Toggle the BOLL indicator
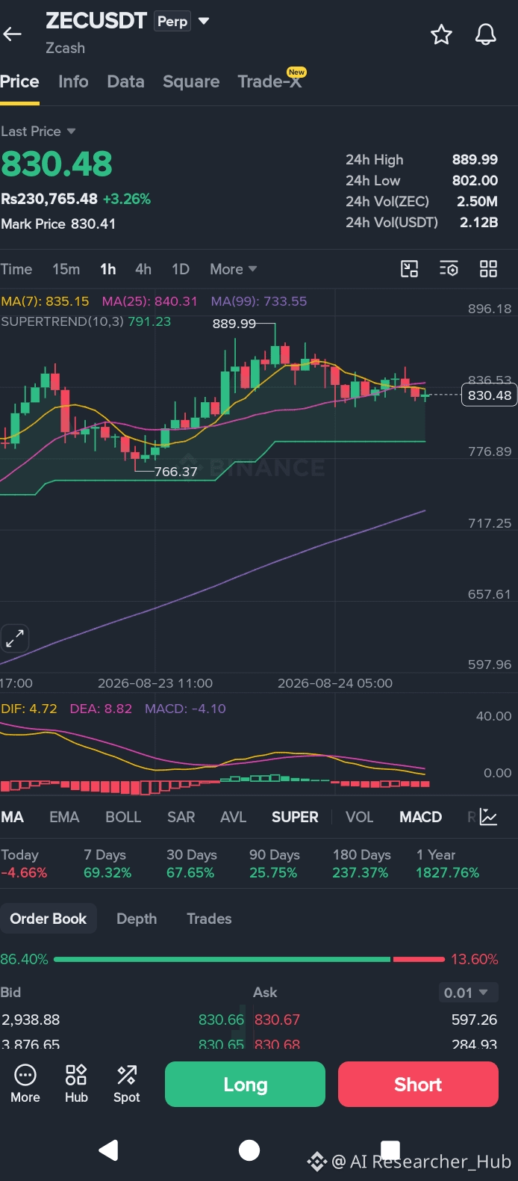This screenshot has height=1181, width=518. point(123,817)
